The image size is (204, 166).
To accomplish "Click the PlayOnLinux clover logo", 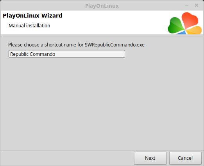I will (185, 23).
